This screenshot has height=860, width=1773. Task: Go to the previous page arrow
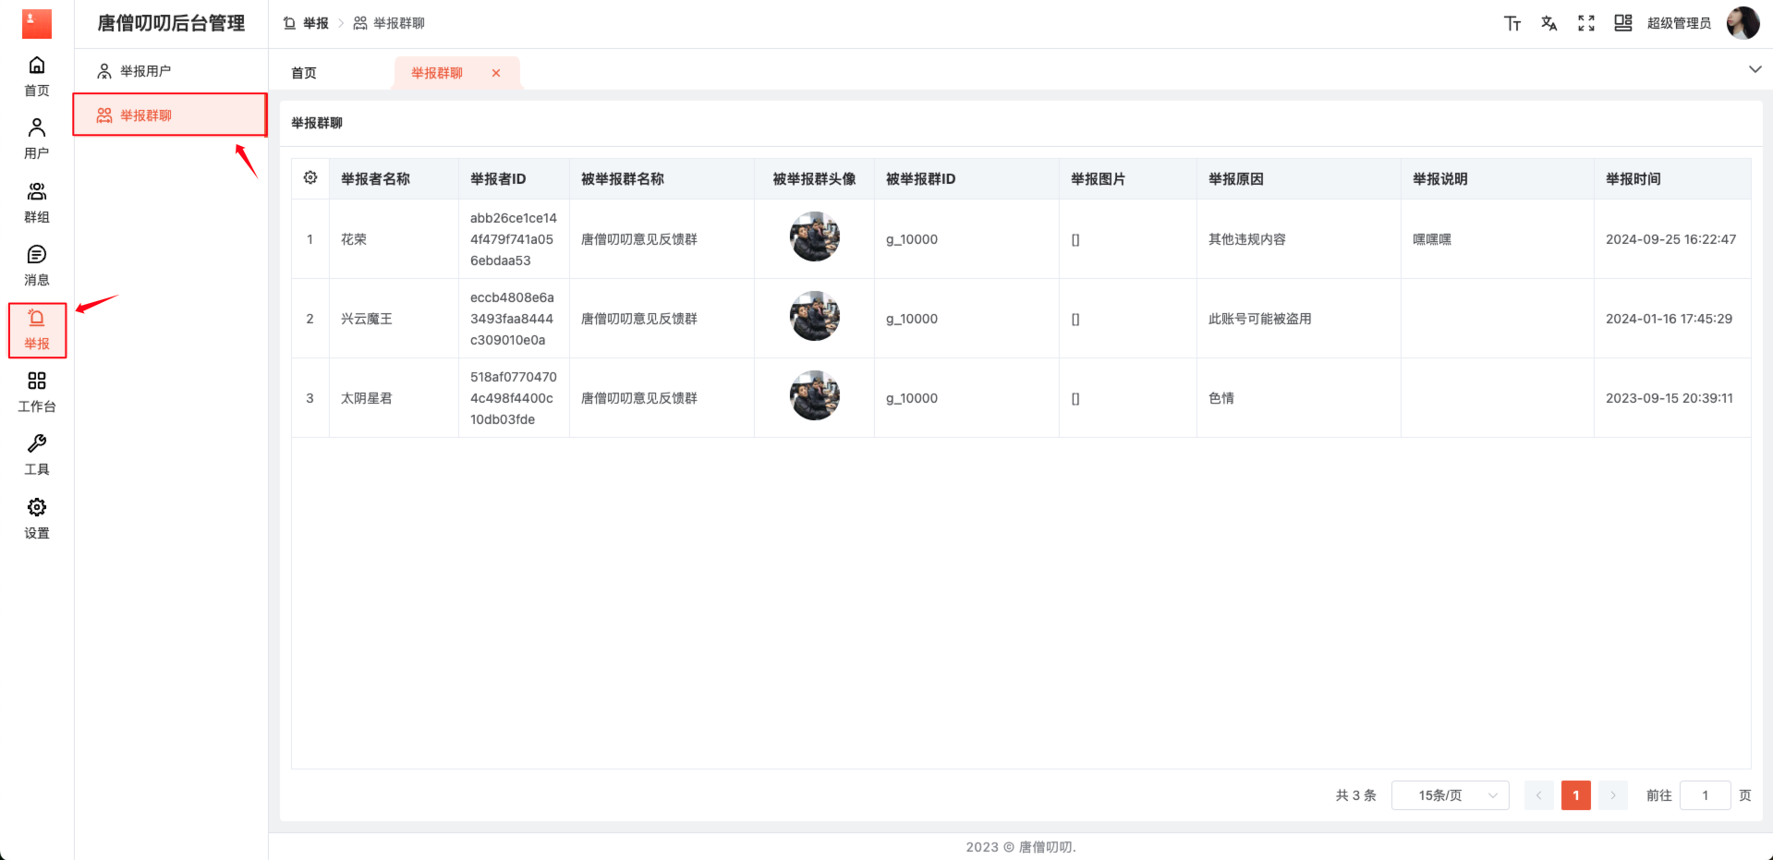click(x=1538, y=794)
